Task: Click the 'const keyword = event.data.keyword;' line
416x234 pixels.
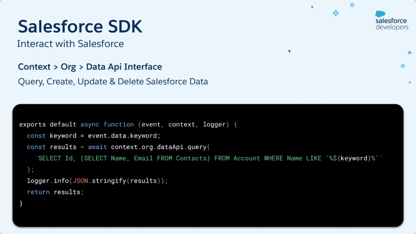Action: coord(93,136)
